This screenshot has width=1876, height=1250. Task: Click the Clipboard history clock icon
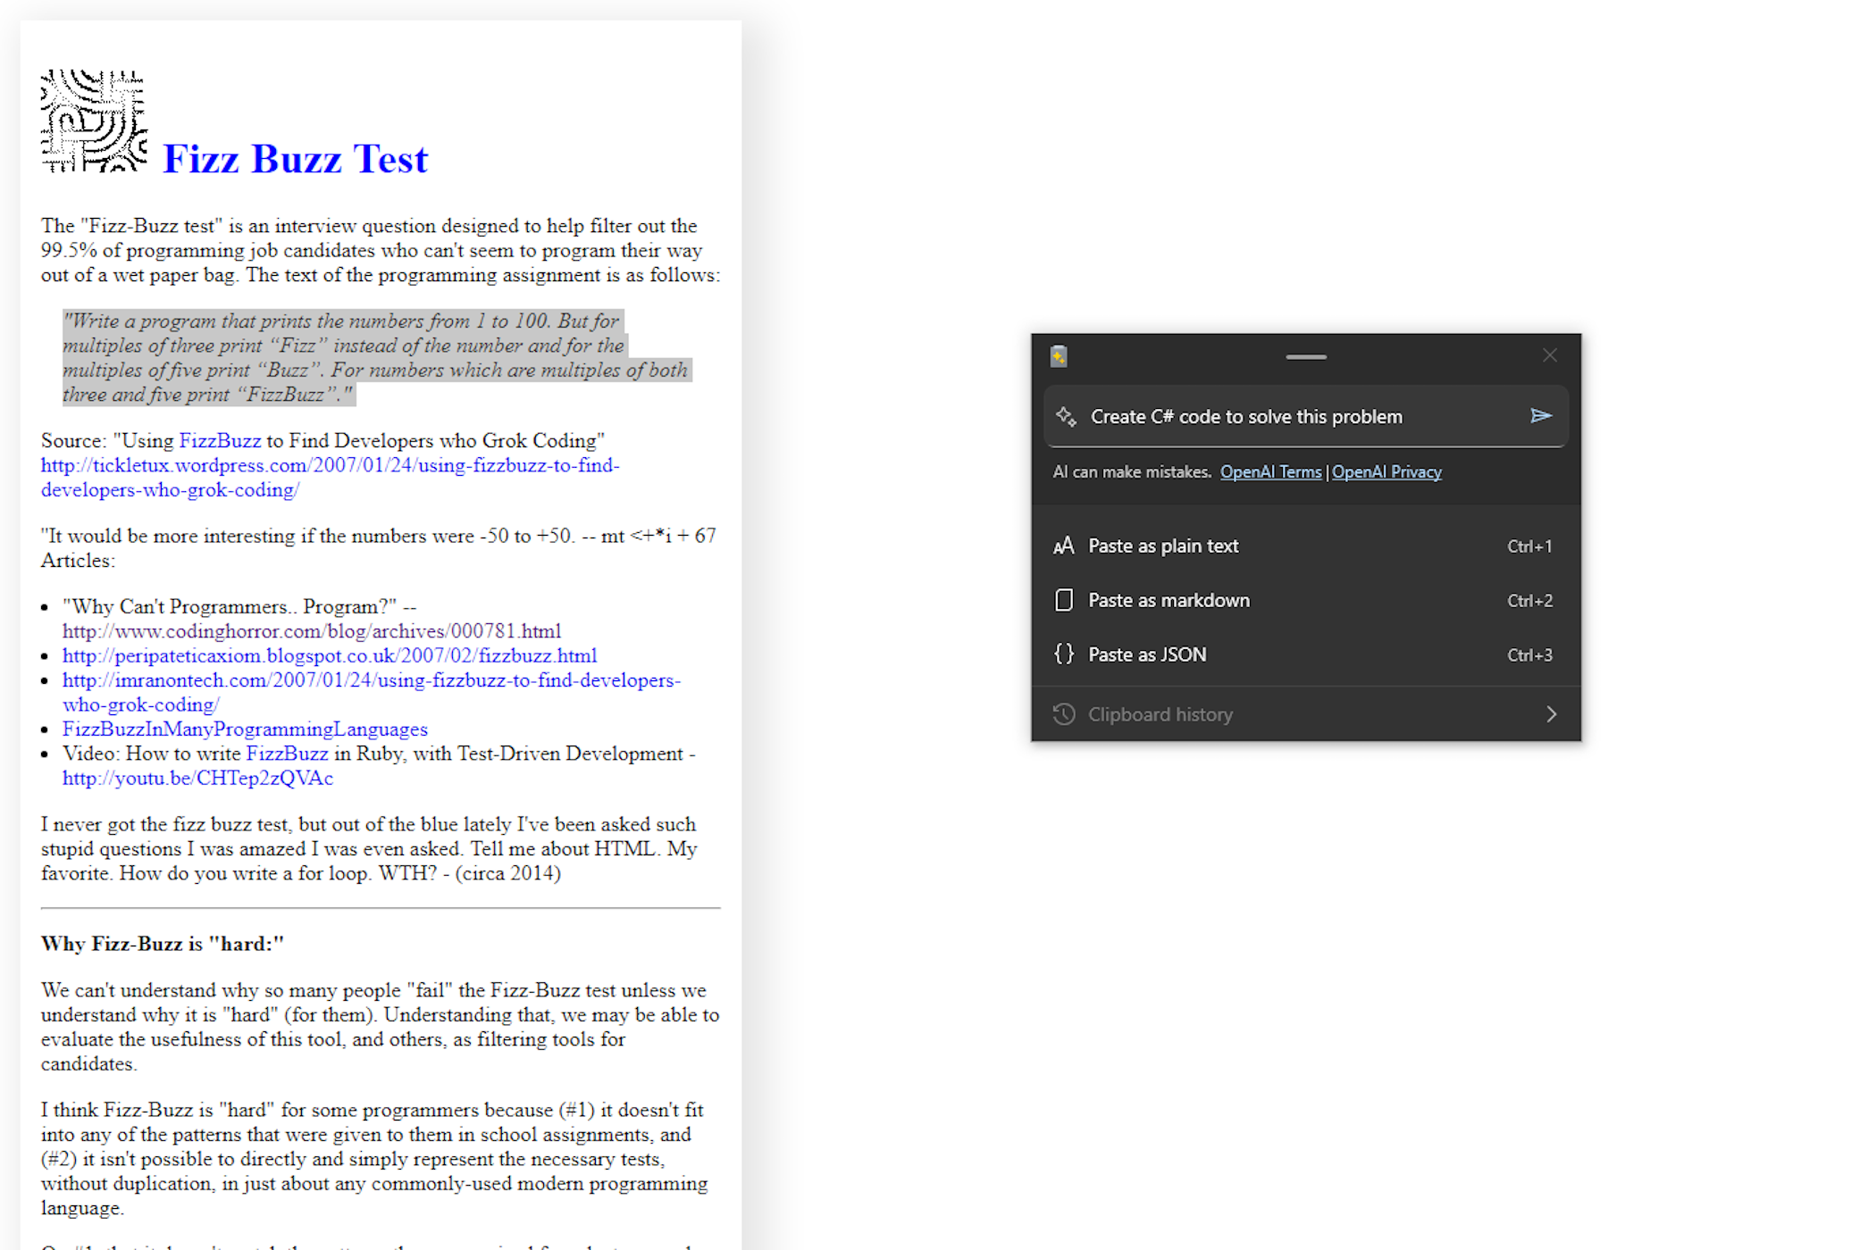pyautogui.click(x=1063, y=714)
